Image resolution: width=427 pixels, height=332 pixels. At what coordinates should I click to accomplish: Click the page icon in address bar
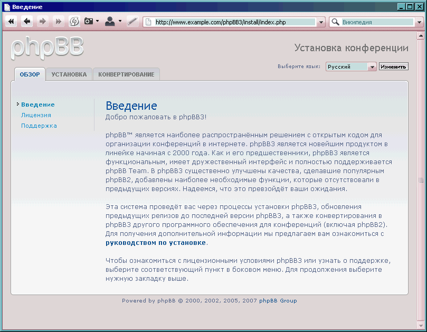tap(148, 22)
